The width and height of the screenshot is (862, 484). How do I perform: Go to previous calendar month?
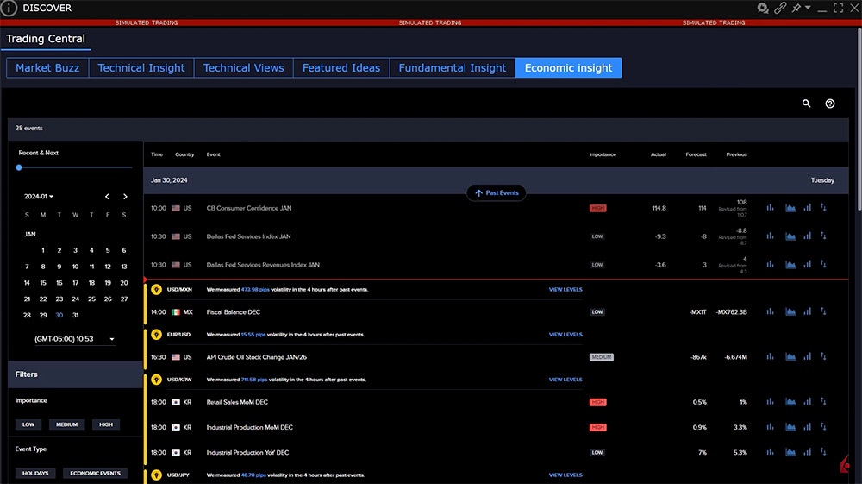click(107, 197)
